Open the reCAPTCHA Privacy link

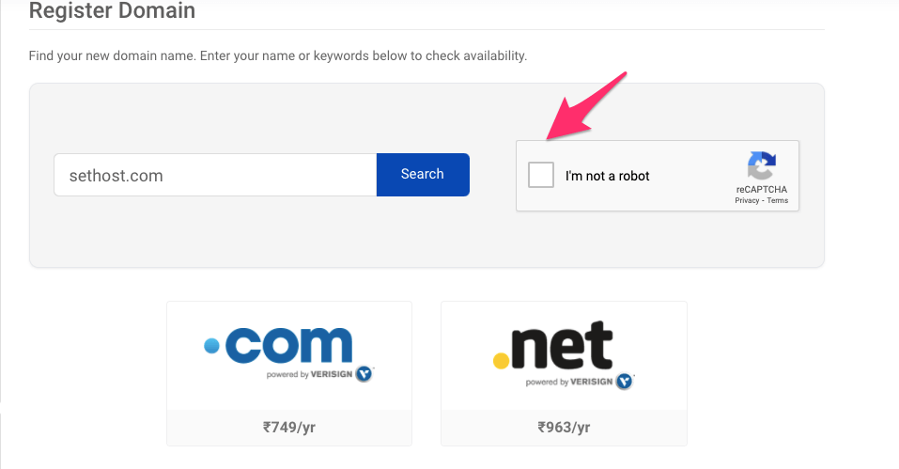(x=747, y=200)
